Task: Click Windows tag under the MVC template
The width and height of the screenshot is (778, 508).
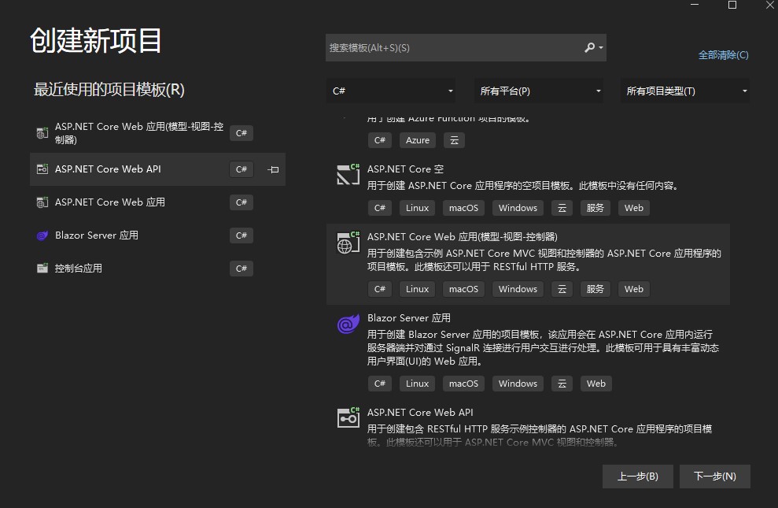Action: tap(518, 289)
